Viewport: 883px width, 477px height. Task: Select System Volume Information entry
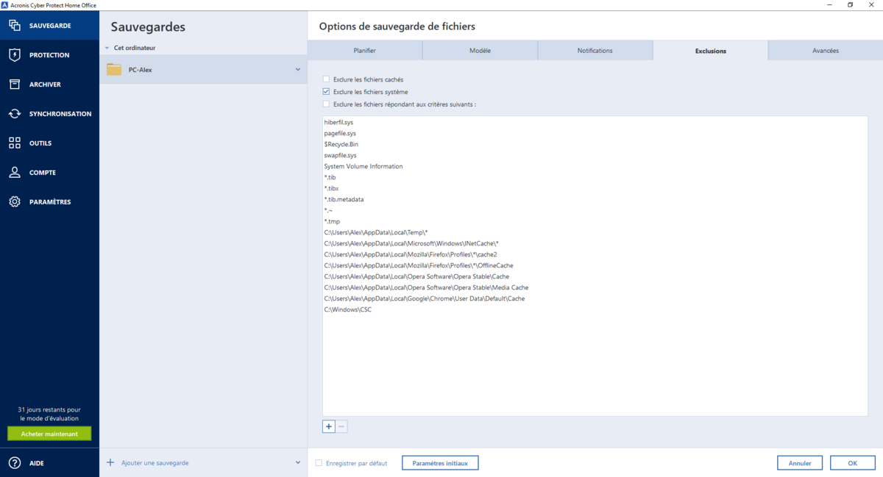pyautogui.click(x=364, y=166)
